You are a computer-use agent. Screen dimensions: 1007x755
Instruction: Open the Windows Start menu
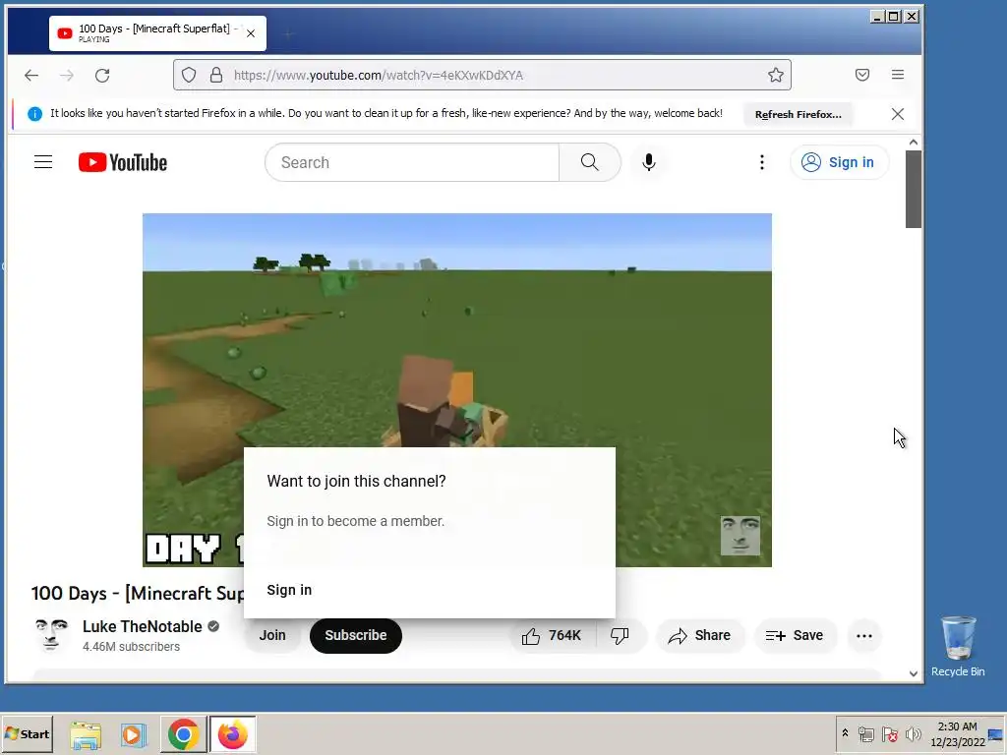[28, 733]
